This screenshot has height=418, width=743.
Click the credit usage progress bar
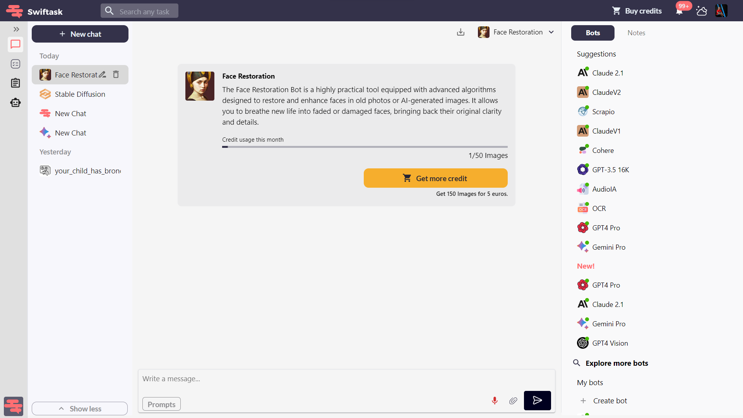pyautogui.click(x=365, y=147)
